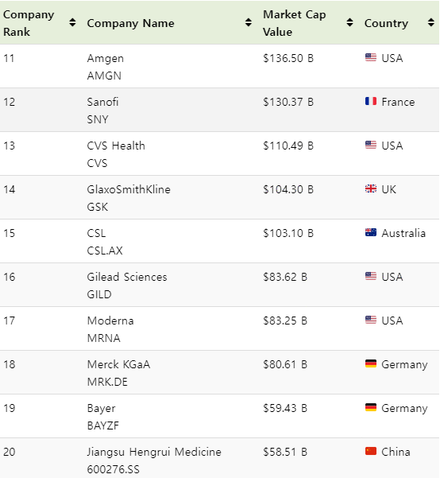Select the Gilead Sciences row name
The width and height of the screenshot is (440, 478).
tap(127, 277)
